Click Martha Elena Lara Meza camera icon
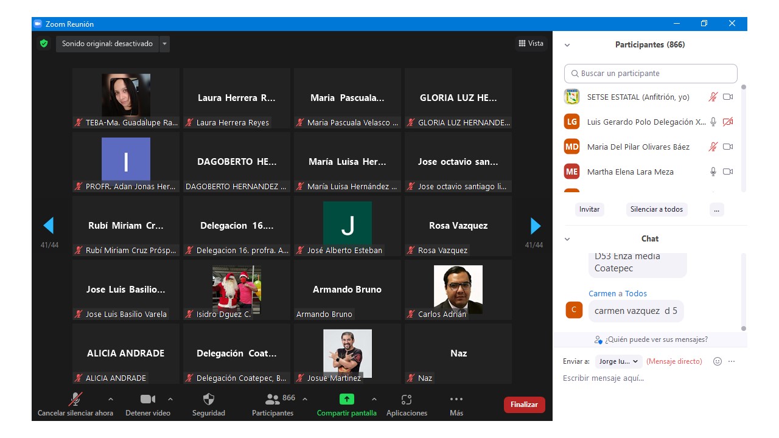This screenshot has width=779, height=438. (728, 172)
